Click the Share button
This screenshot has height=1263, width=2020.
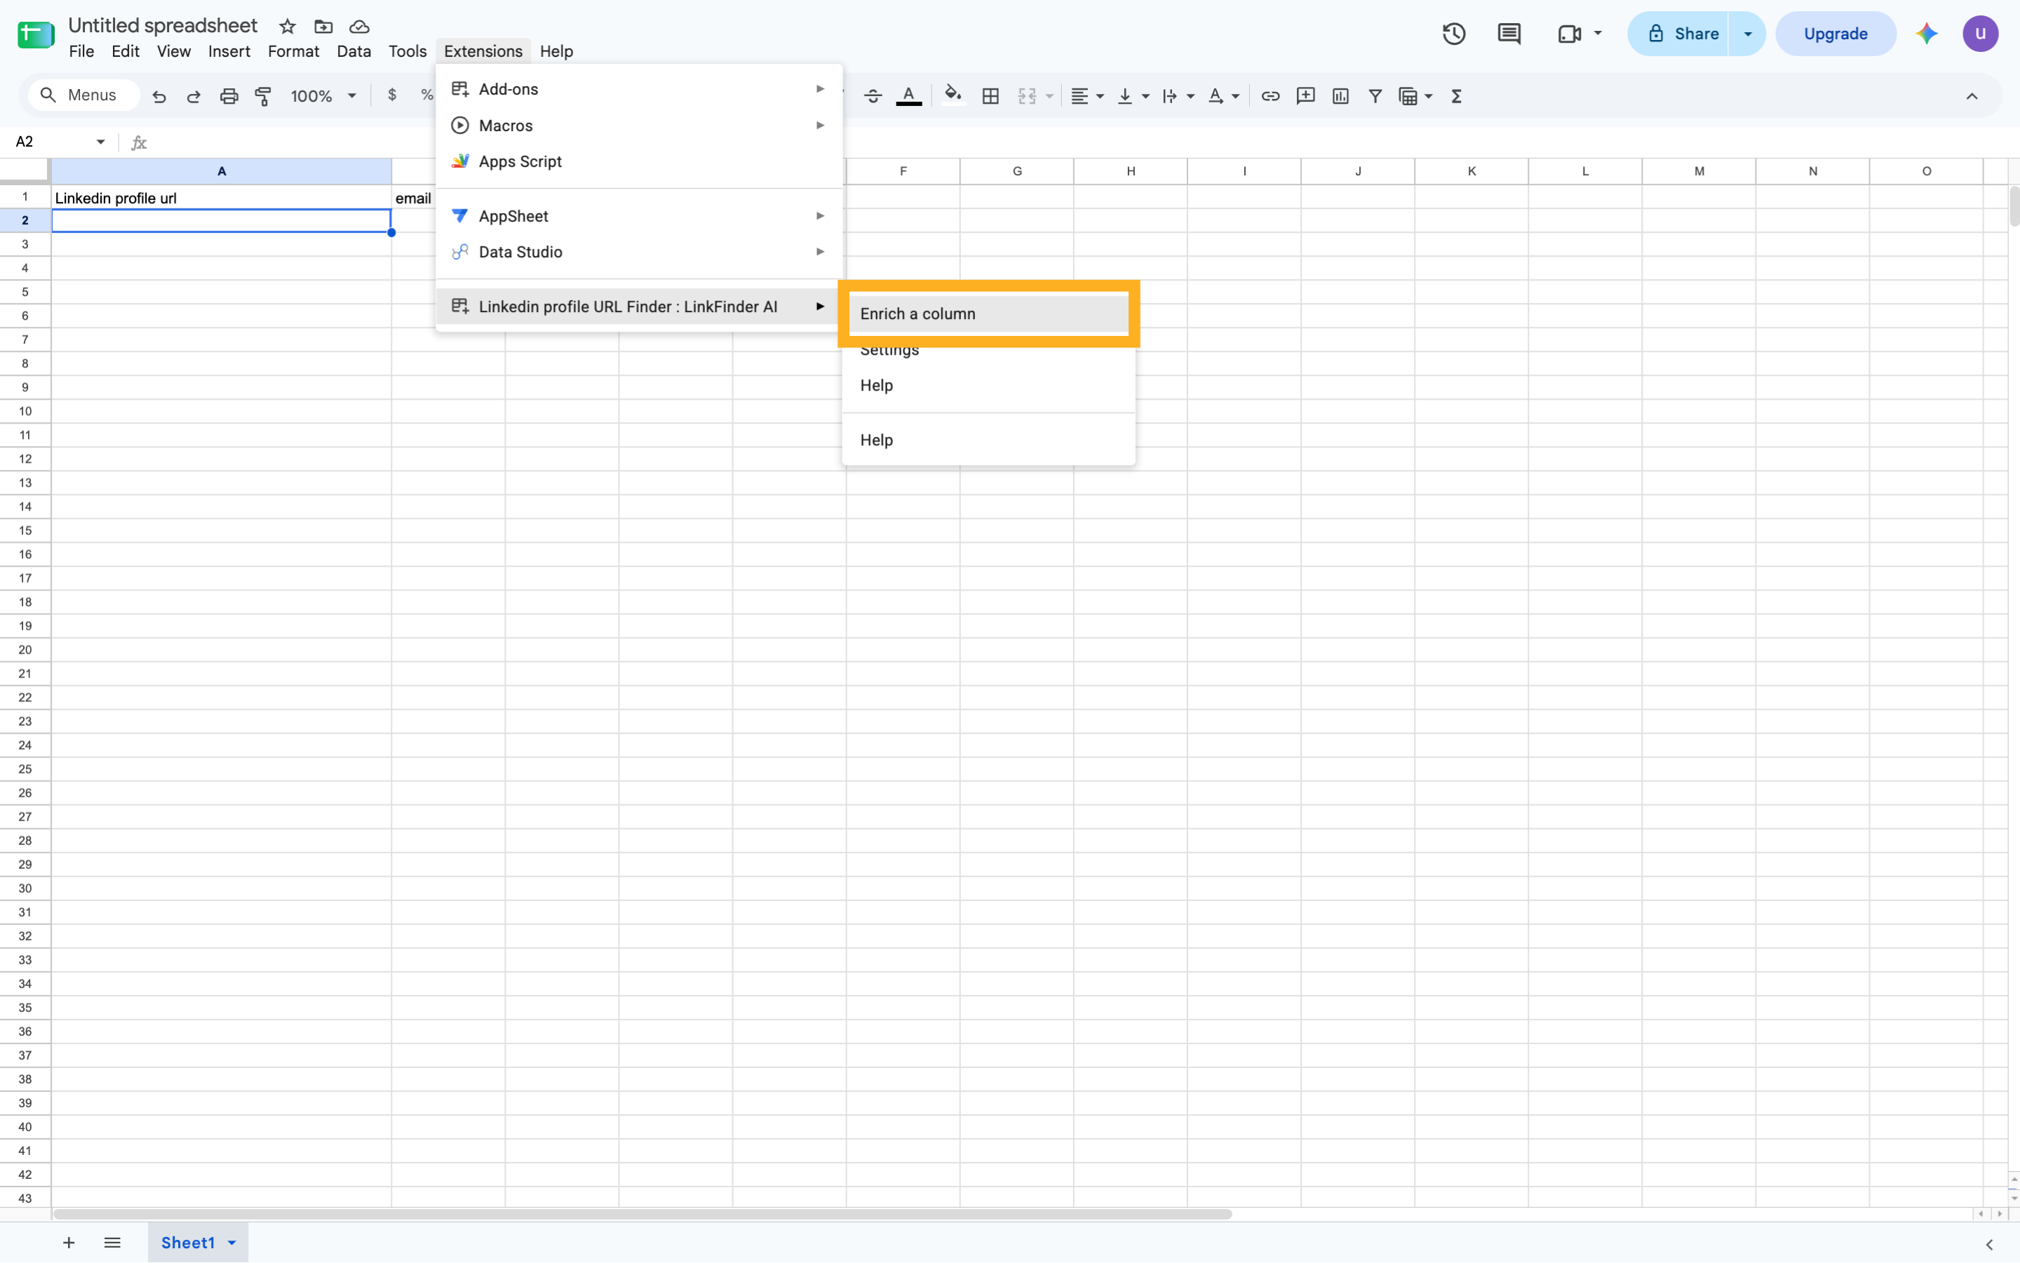click(x=1678, y=34)
